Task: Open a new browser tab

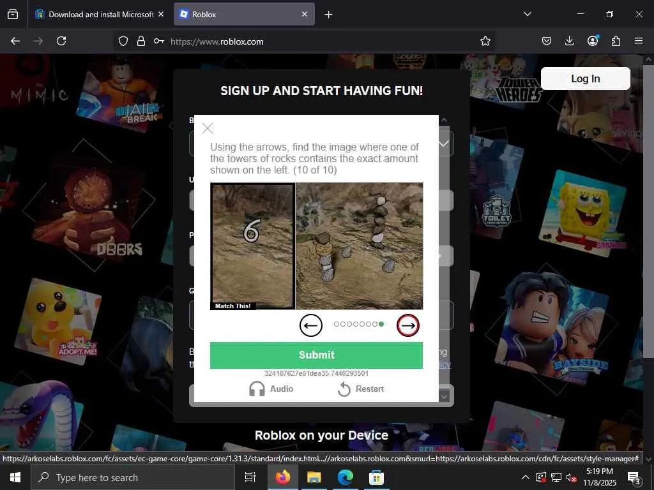Action: pyautogui.click(x=329, y=15)
